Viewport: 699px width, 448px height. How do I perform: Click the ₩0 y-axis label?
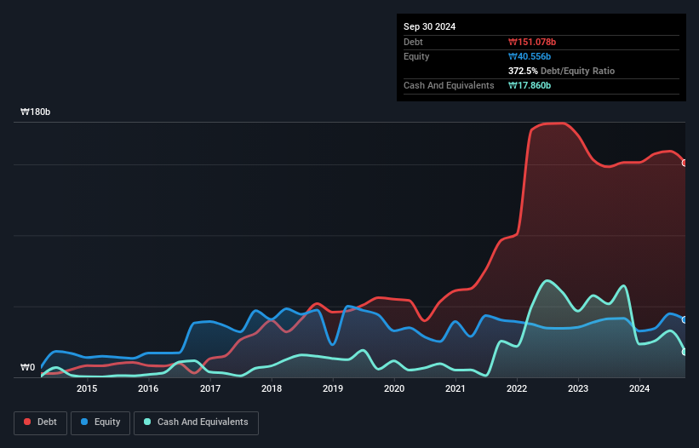pyautogui.click(x=27, y=367)
